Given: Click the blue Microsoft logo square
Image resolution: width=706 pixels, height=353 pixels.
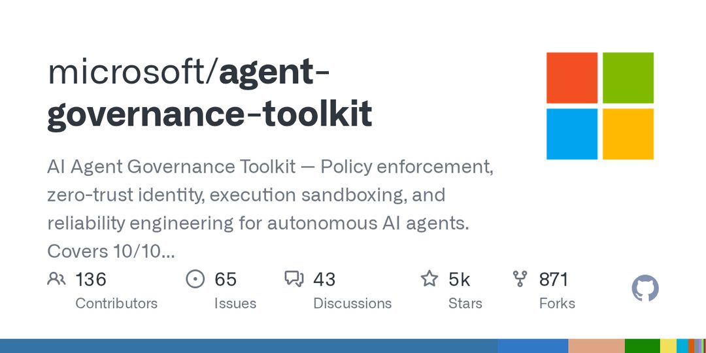Looking at the screenshot, I should 572,134.
